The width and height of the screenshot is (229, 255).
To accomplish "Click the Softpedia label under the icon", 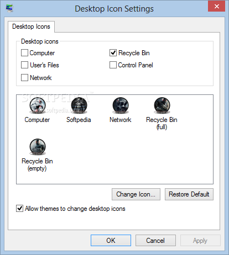I will pos(79,120).
